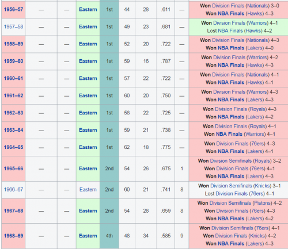The width and height of the screenshot is (288, 249).
Task: Open Knicks link in 1968–69 row
Action: tap(257, 236)
